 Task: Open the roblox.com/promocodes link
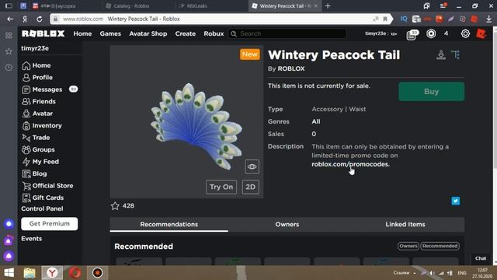[x=350, y=164]
